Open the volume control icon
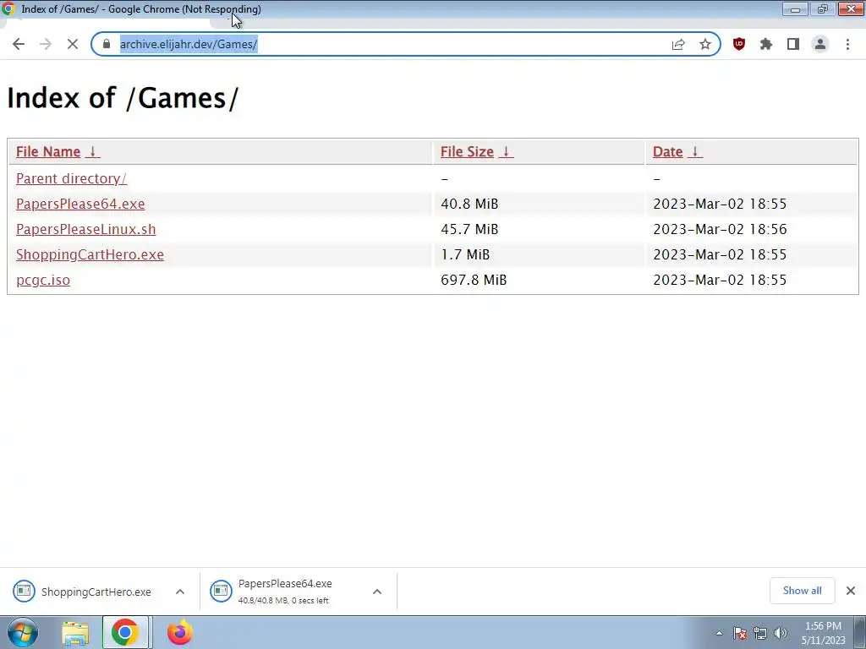 [x=781, y=633]
